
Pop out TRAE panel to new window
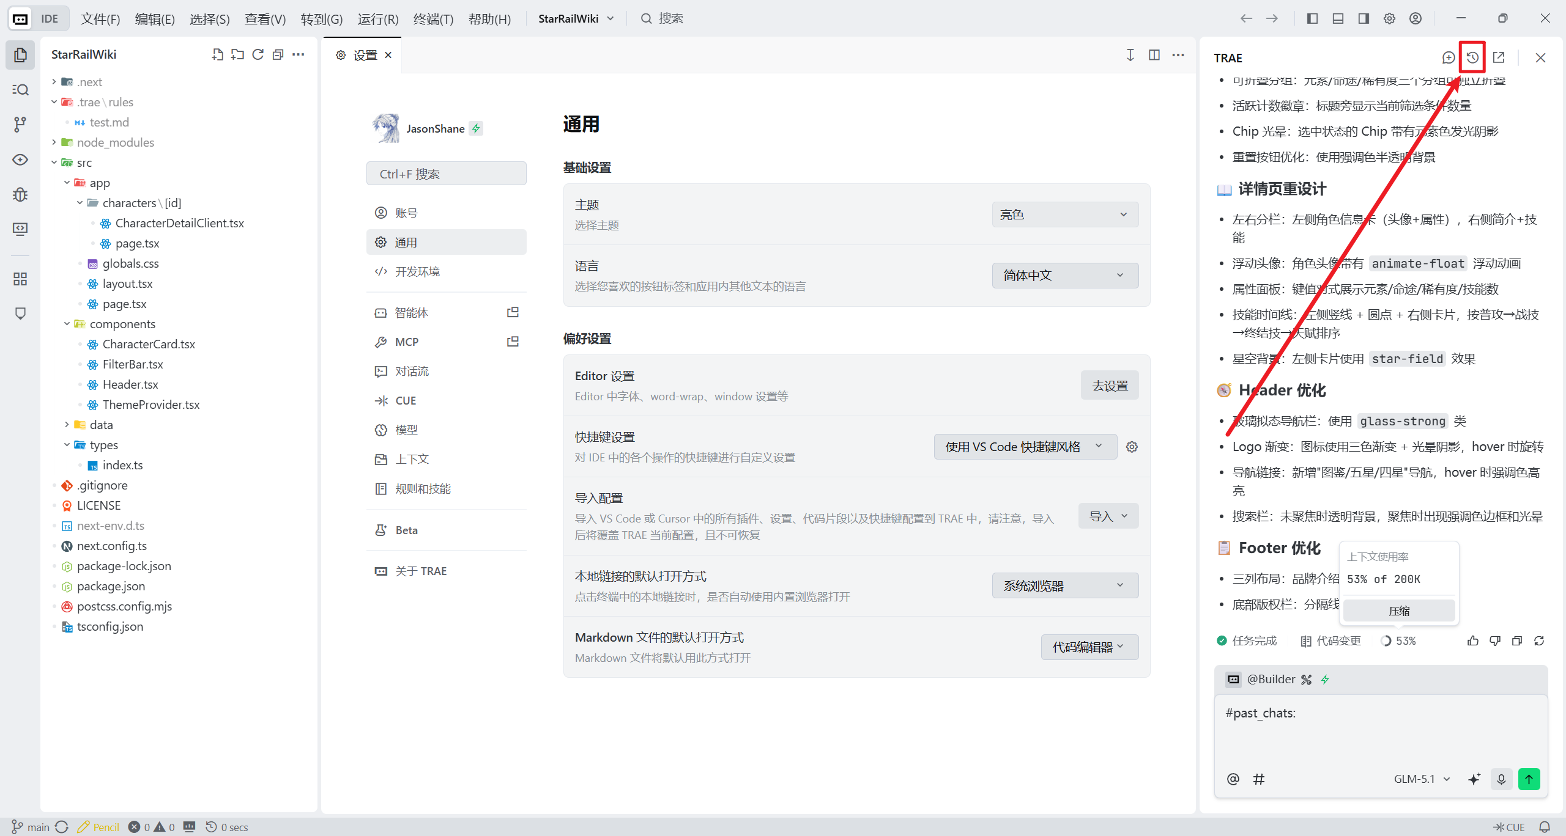point(1499,57)
